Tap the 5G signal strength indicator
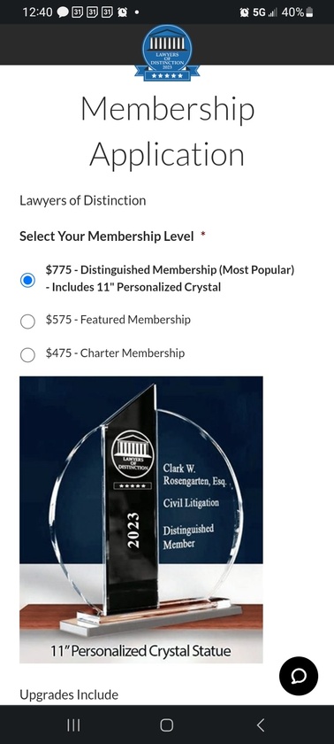This screenshot has height=744, width=334. tap(265, 12)
